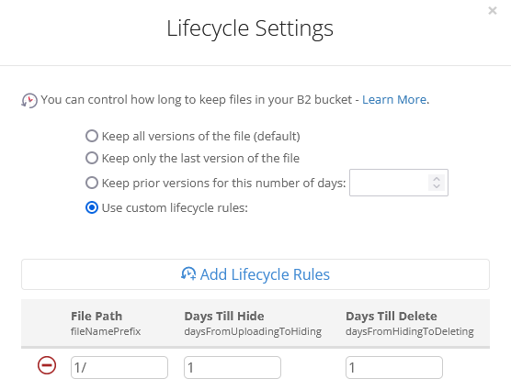Open the Learn More link
The image size is (511, 390).
394,99
